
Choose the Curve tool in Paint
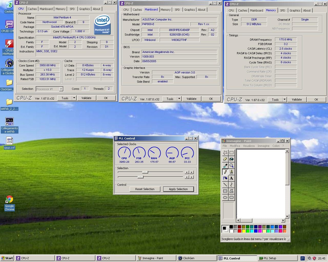click(x=231, y=184)
